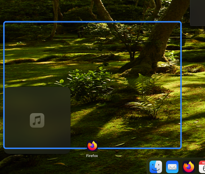Launch Firefox from the Dock
The width and height of the screenshot is (205, 174).
(x=189, y=167)
